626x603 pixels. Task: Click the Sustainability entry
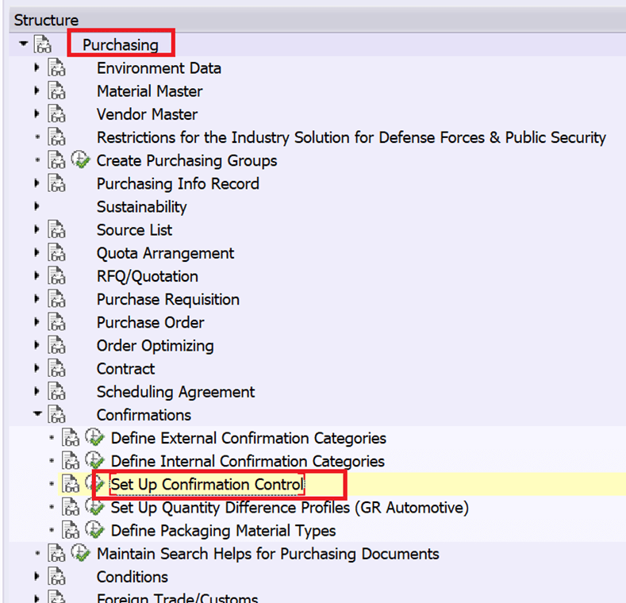[x=142, y=207]
